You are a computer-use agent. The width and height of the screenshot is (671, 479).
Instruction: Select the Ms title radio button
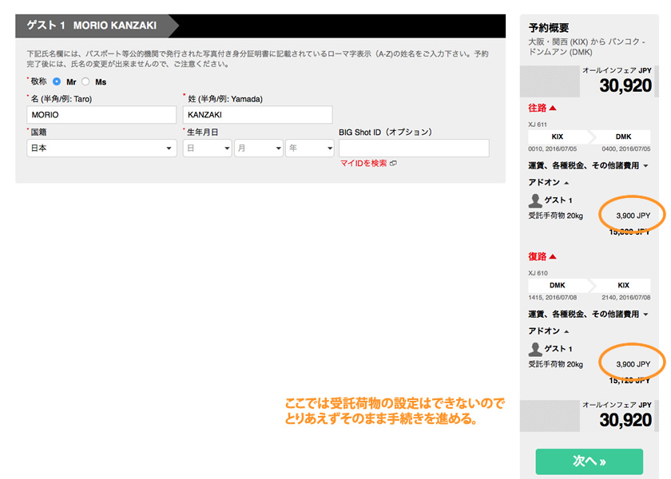point(85,81)
